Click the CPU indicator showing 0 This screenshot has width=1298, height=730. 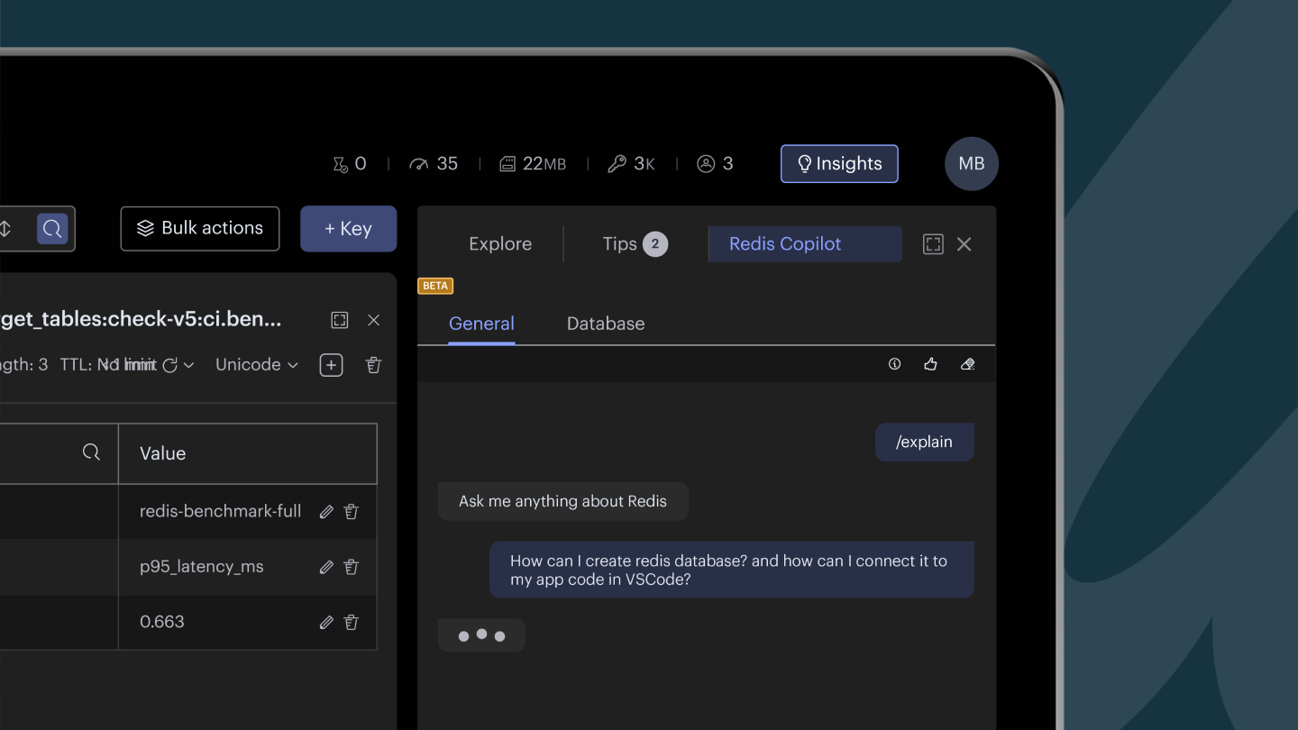click(350, 164)
